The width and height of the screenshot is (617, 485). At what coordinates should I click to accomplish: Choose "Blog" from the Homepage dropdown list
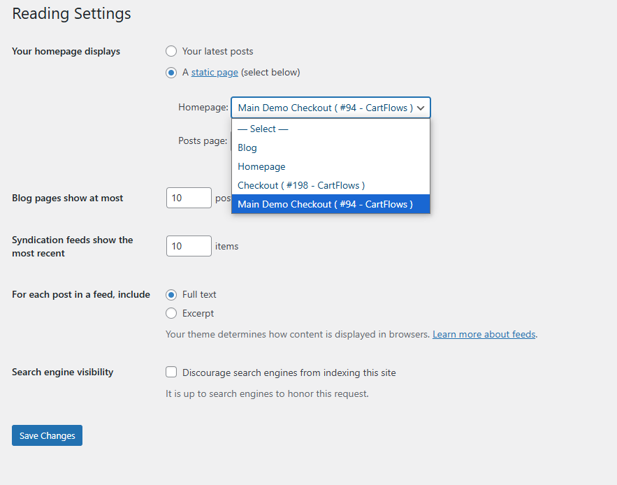click(x=247, y=147)
